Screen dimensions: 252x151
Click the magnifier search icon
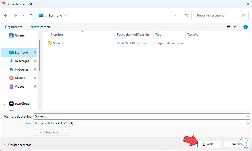click(243, 15)
